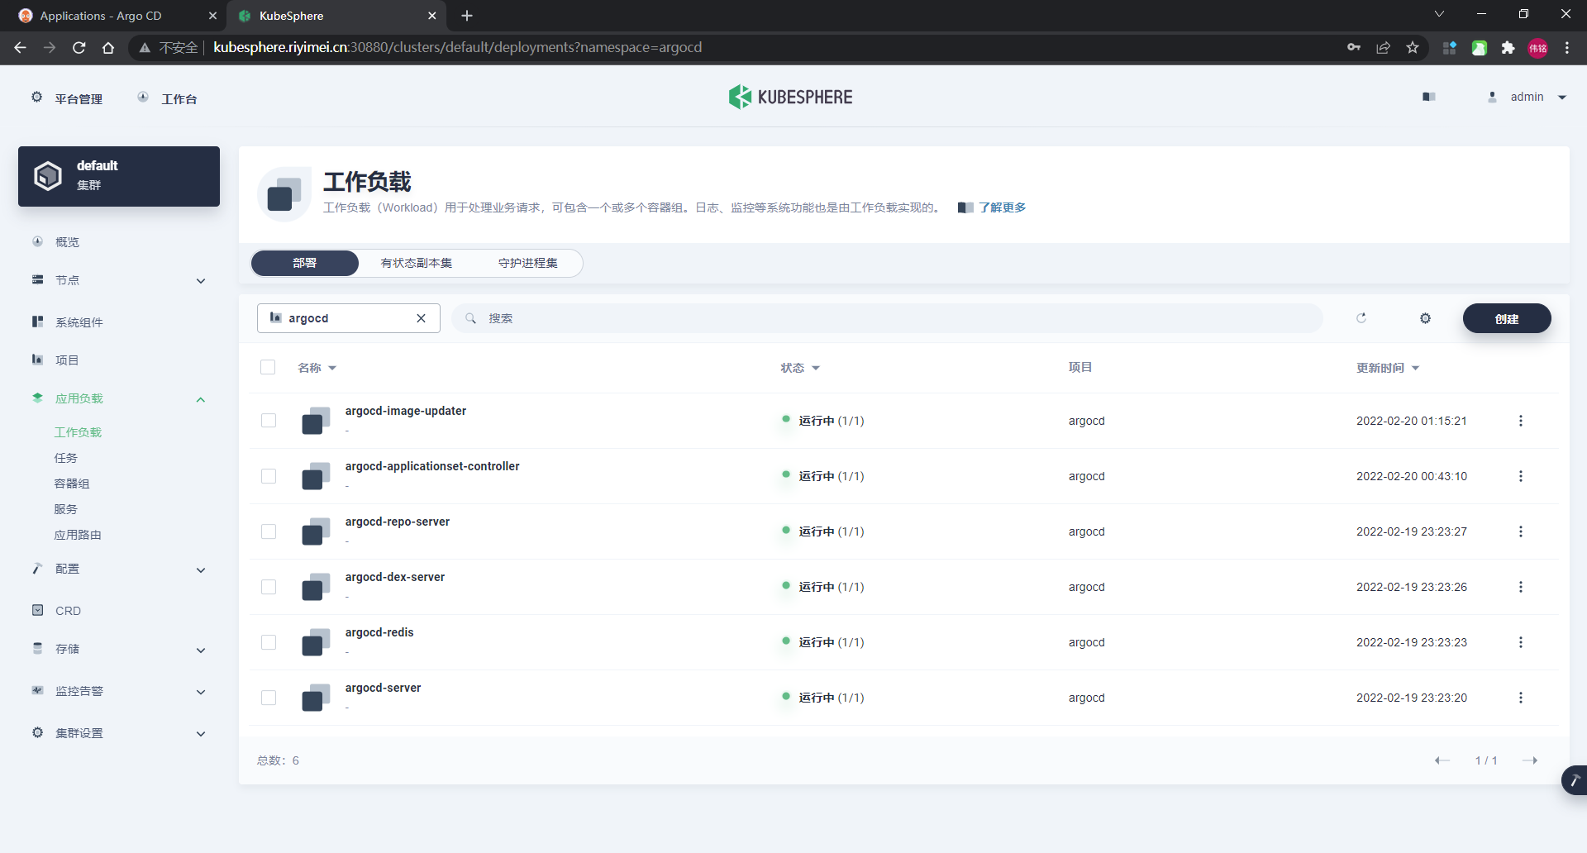Screen dimensions: 1587x853
Task: Click the header notification icon left of admin
Action: (1428, 98)
